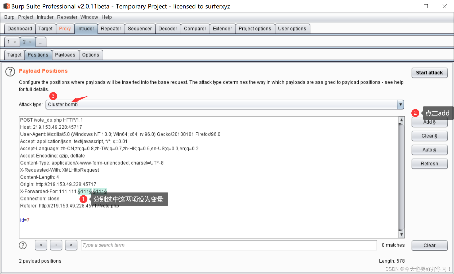454x274 pixels.
Task: Click the Origin header line
Action: [58, 184]
